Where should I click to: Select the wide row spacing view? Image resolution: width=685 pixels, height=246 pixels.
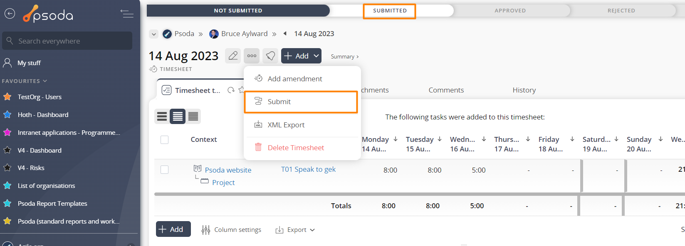coord(162,117)
